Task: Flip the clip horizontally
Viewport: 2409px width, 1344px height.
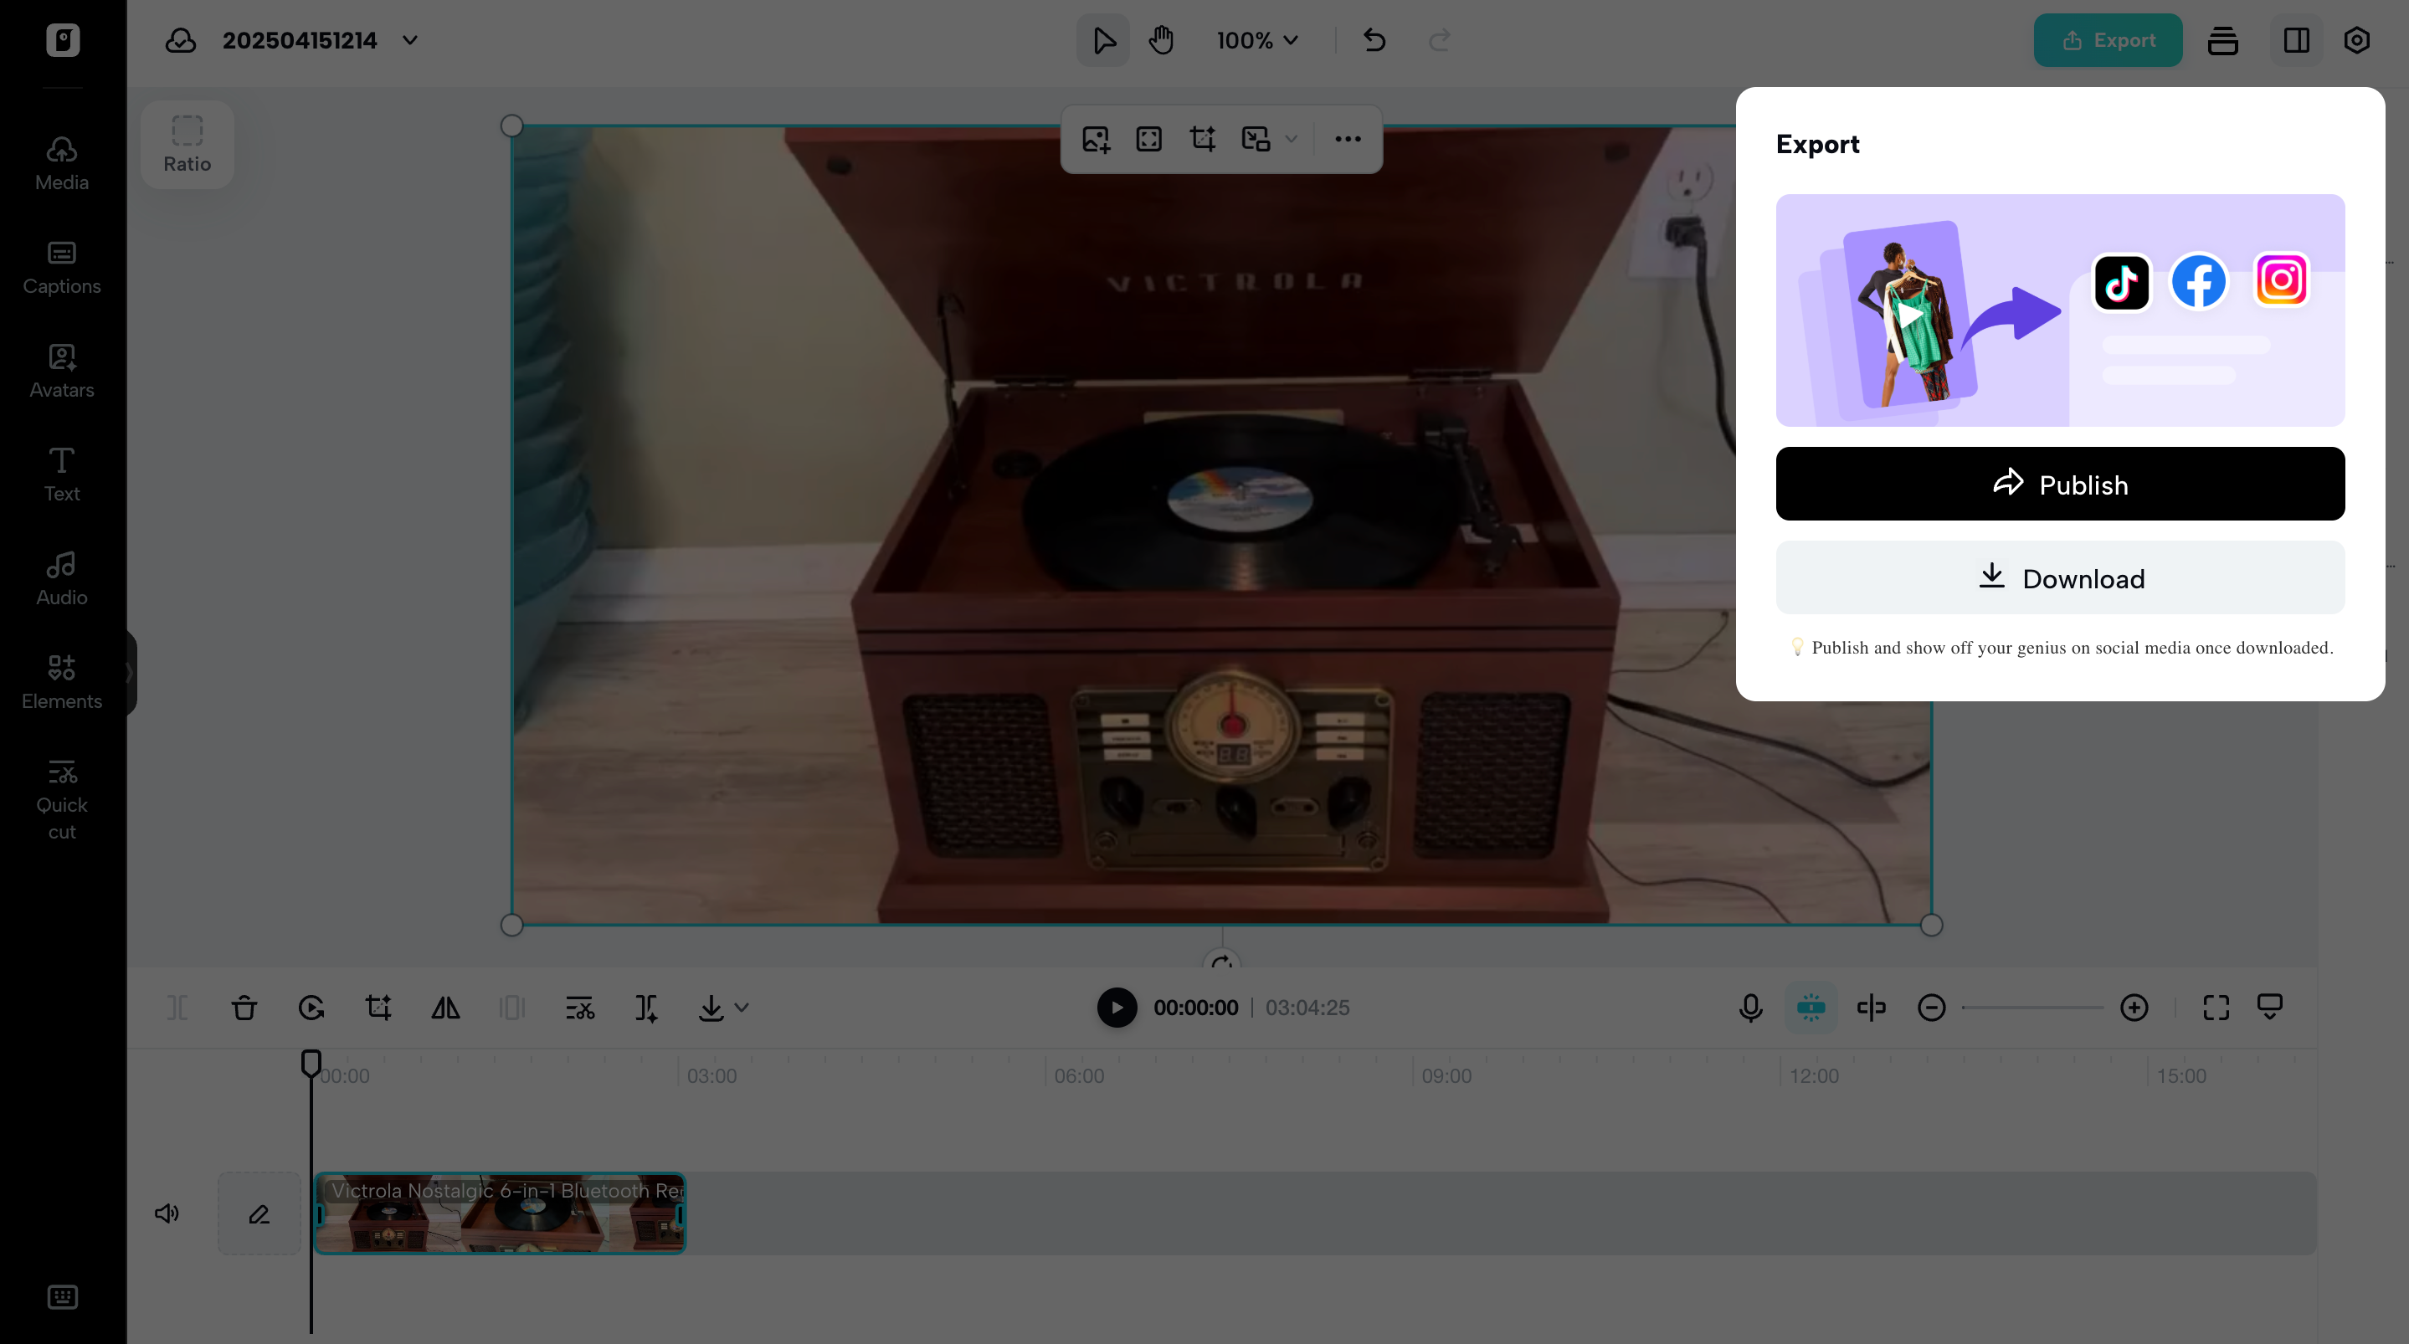Action: pos(445,1008)
